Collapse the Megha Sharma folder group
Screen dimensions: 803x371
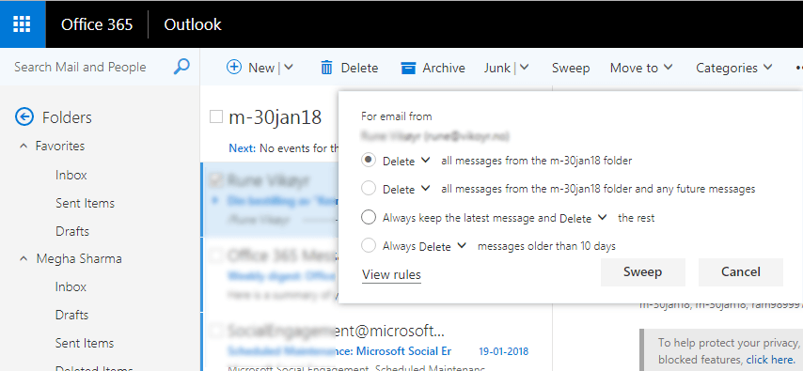pyautogui.click(x=24, y=259)
